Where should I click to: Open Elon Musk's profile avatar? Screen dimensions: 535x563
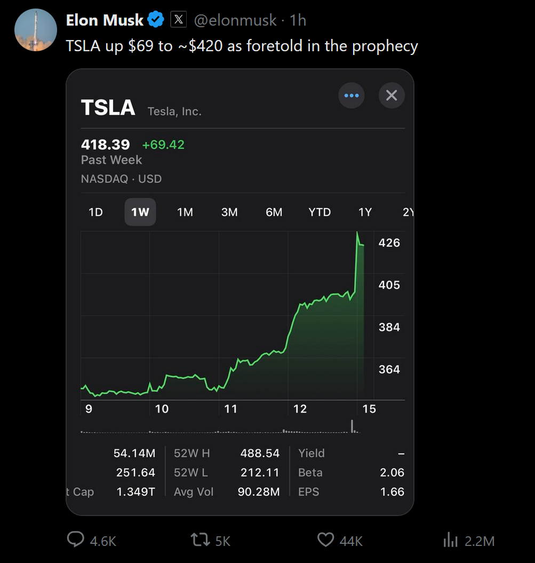tap(35, 30)
